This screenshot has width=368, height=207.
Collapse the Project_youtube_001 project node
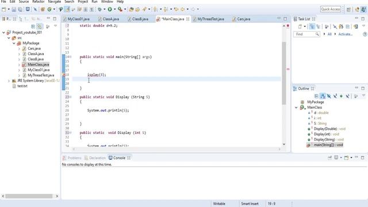click(3, 32)
